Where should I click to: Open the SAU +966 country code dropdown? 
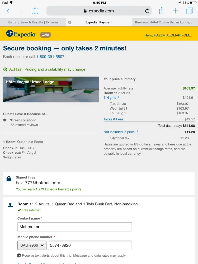coord(32,245)
